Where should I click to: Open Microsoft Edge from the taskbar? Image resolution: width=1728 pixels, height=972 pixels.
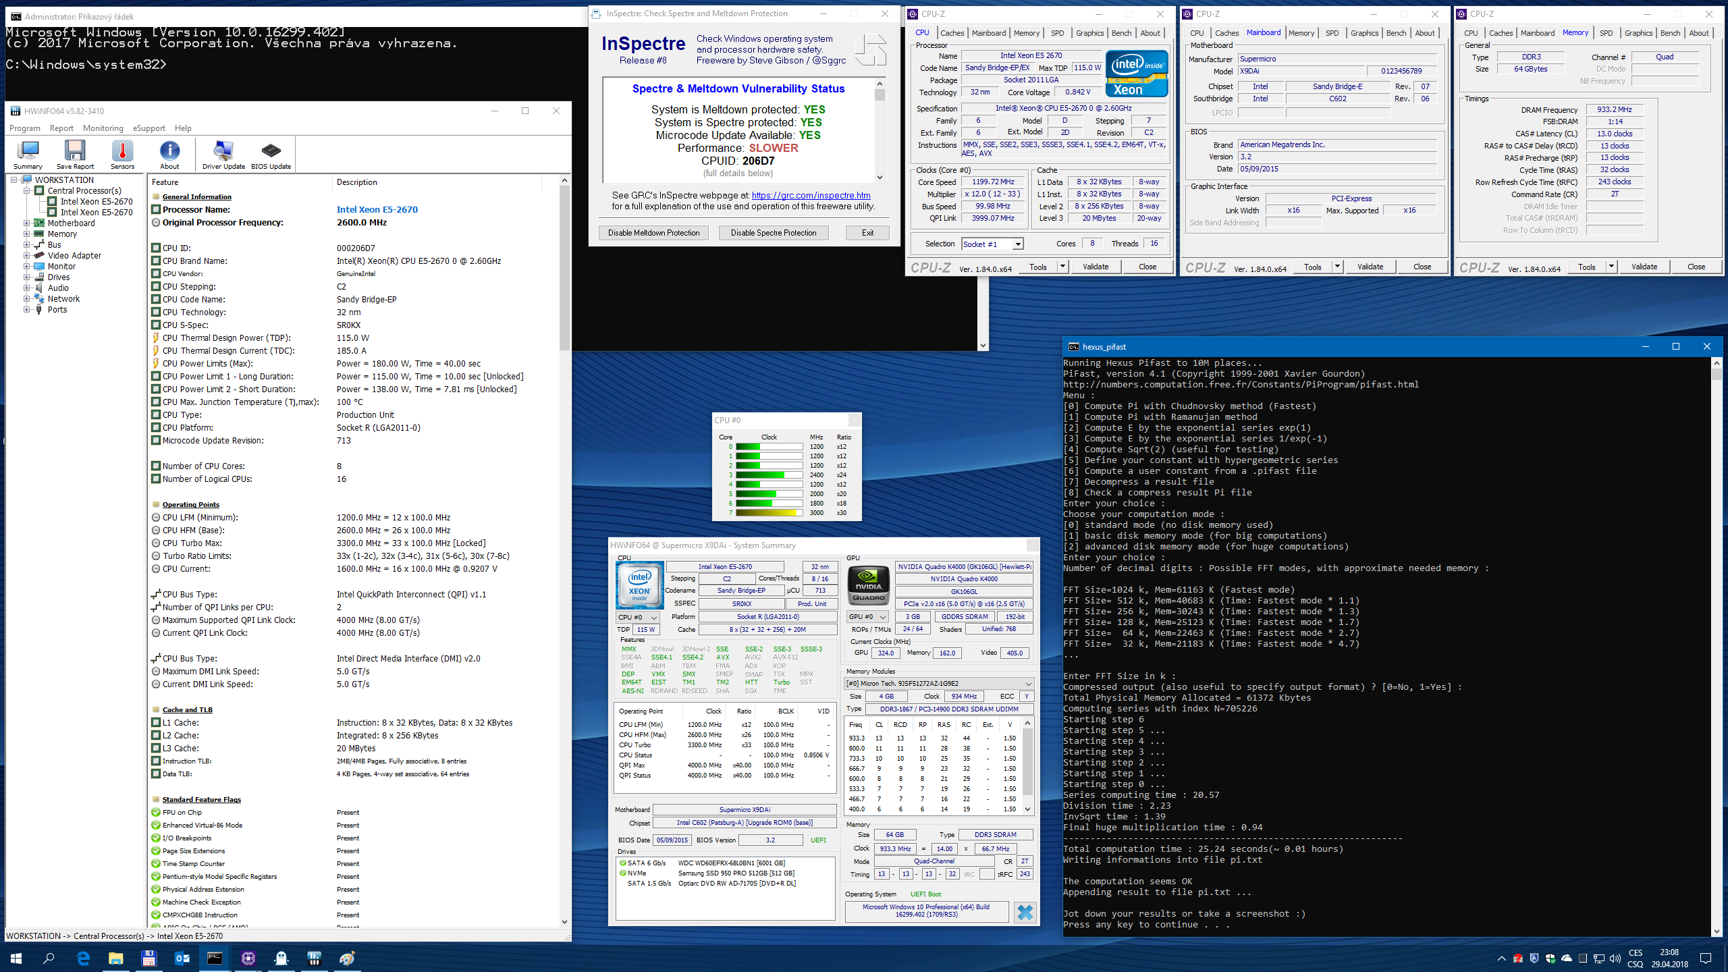pyautogui.click(x=83, y=958)
